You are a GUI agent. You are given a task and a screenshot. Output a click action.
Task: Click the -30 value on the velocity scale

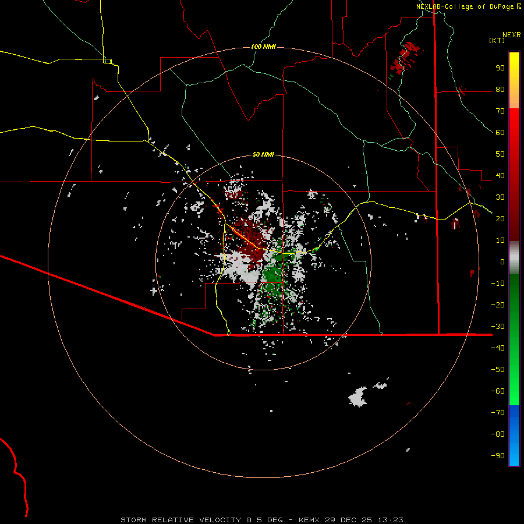coord(498,327)
